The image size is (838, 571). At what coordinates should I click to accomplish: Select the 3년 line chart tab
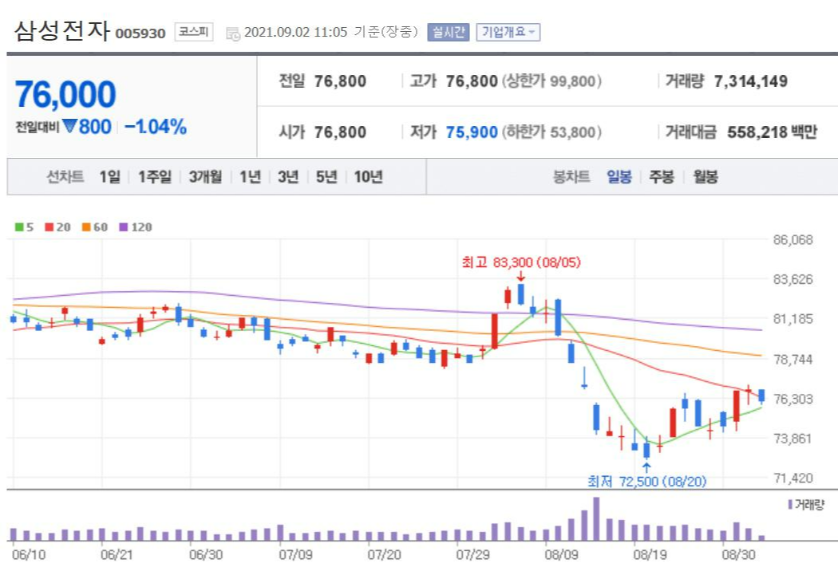(288, 176)
